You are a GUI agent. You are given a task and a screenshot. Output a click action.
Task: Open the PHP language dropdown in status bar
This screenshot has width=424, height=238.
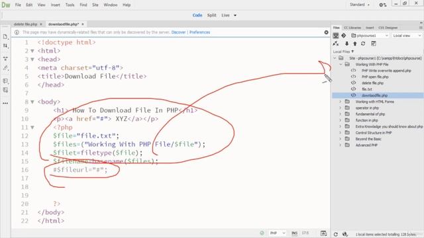[x=277, y=233]
